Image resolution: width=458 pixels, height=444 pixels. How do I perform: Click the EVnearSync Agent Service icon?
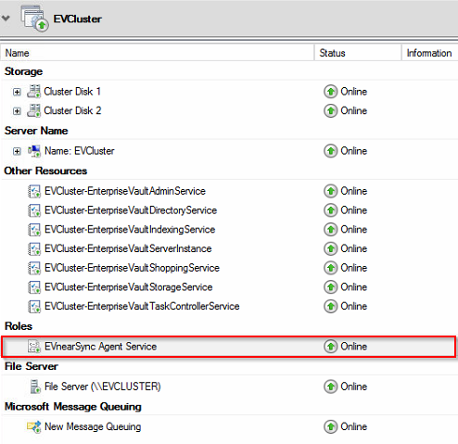click(34, 347)
